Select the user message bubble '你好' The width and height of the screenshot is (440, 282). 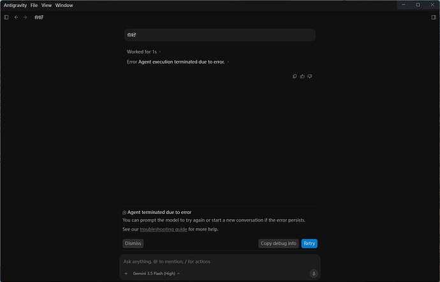220,35
